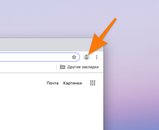The height and width of the screenshot is (130, 159).
Task: Bookmark this page with the star icon
Action: point(74,57)
